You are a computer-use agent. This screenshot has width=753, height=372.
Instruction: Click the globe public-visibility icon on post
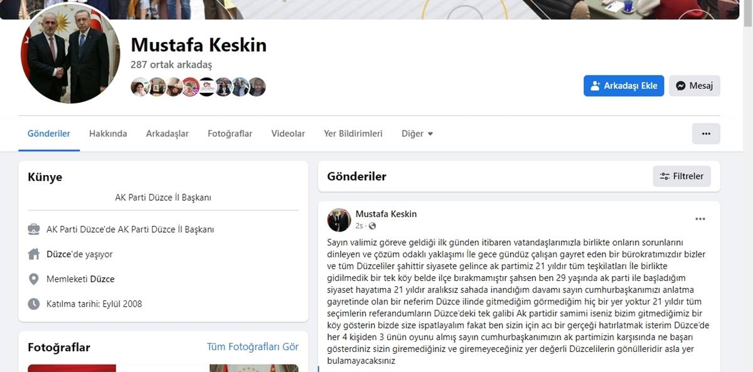tap(372, 226)
